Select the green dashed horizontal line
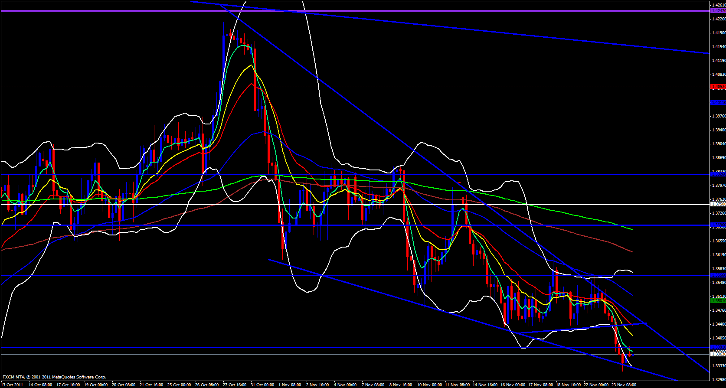Screen dimensions: 726x388 [x=355, y=301]
